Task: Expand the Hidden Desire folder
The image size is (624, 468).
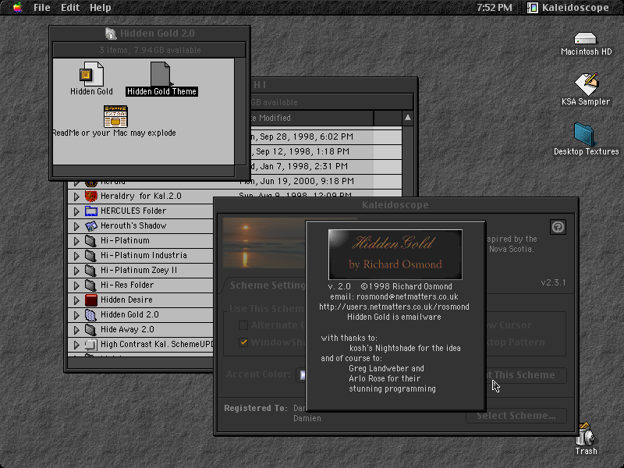Action: 76,300
